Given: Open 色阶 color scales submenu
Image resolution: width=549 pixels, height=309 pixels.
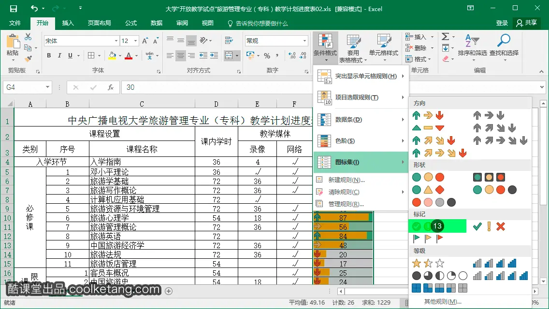Looking at the screenshot, I should [x=361, y=141].
